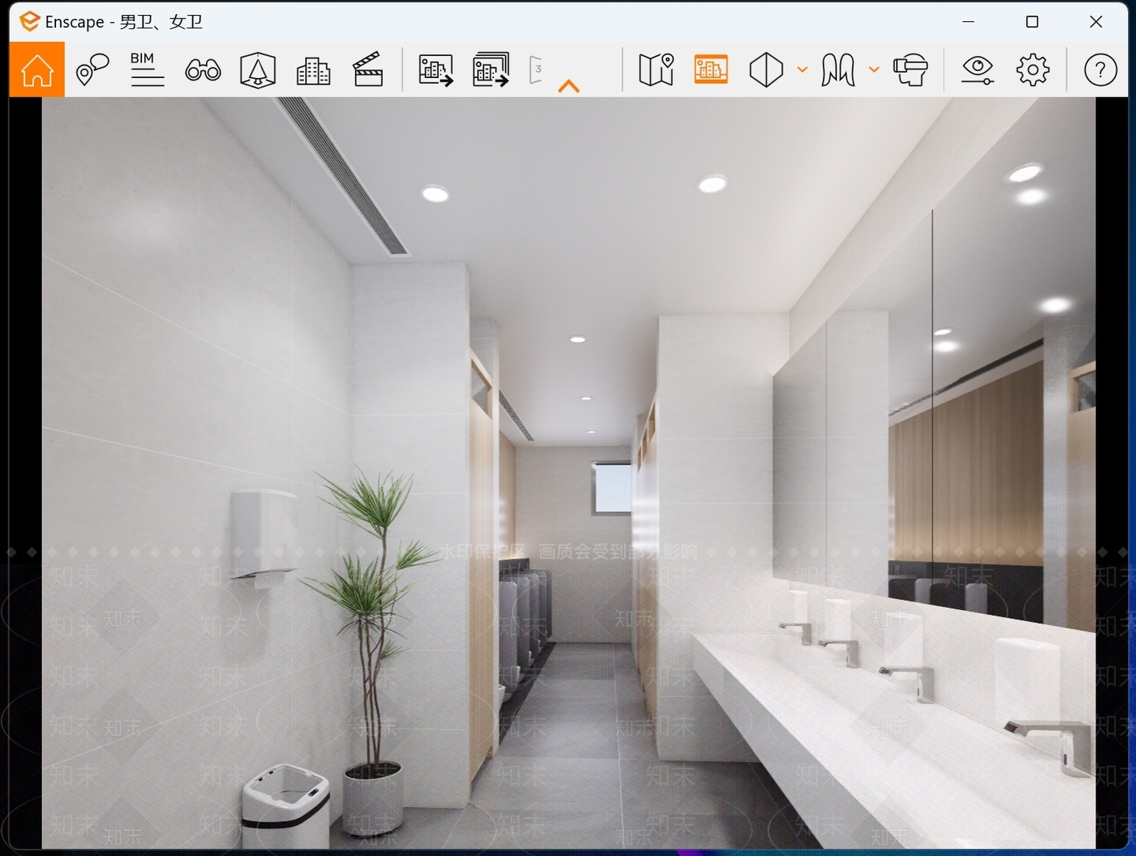Image resolution: width=1136 pixels, height=856 pixels.
Task: Open the Help question mark icon
Action: (1100, 70)
